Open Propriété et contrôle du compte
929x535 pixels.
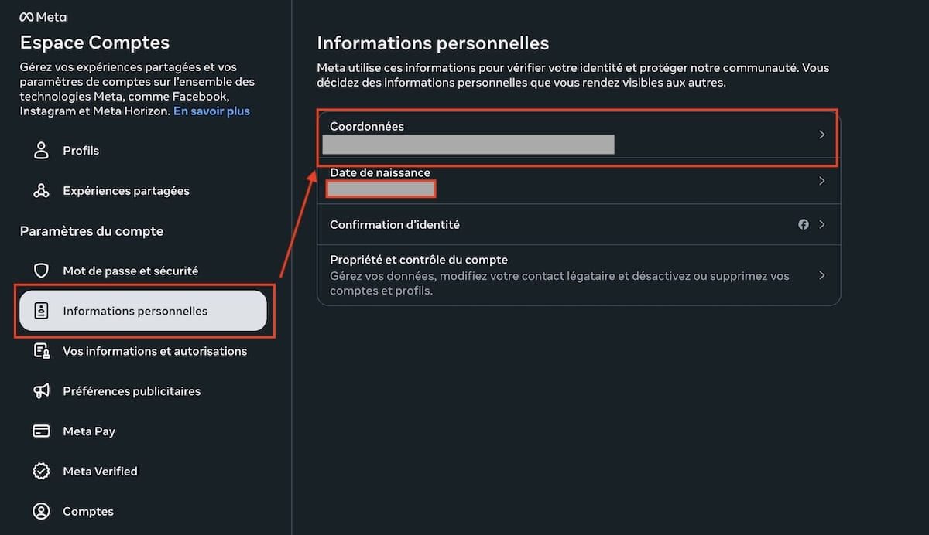point(578,275)
